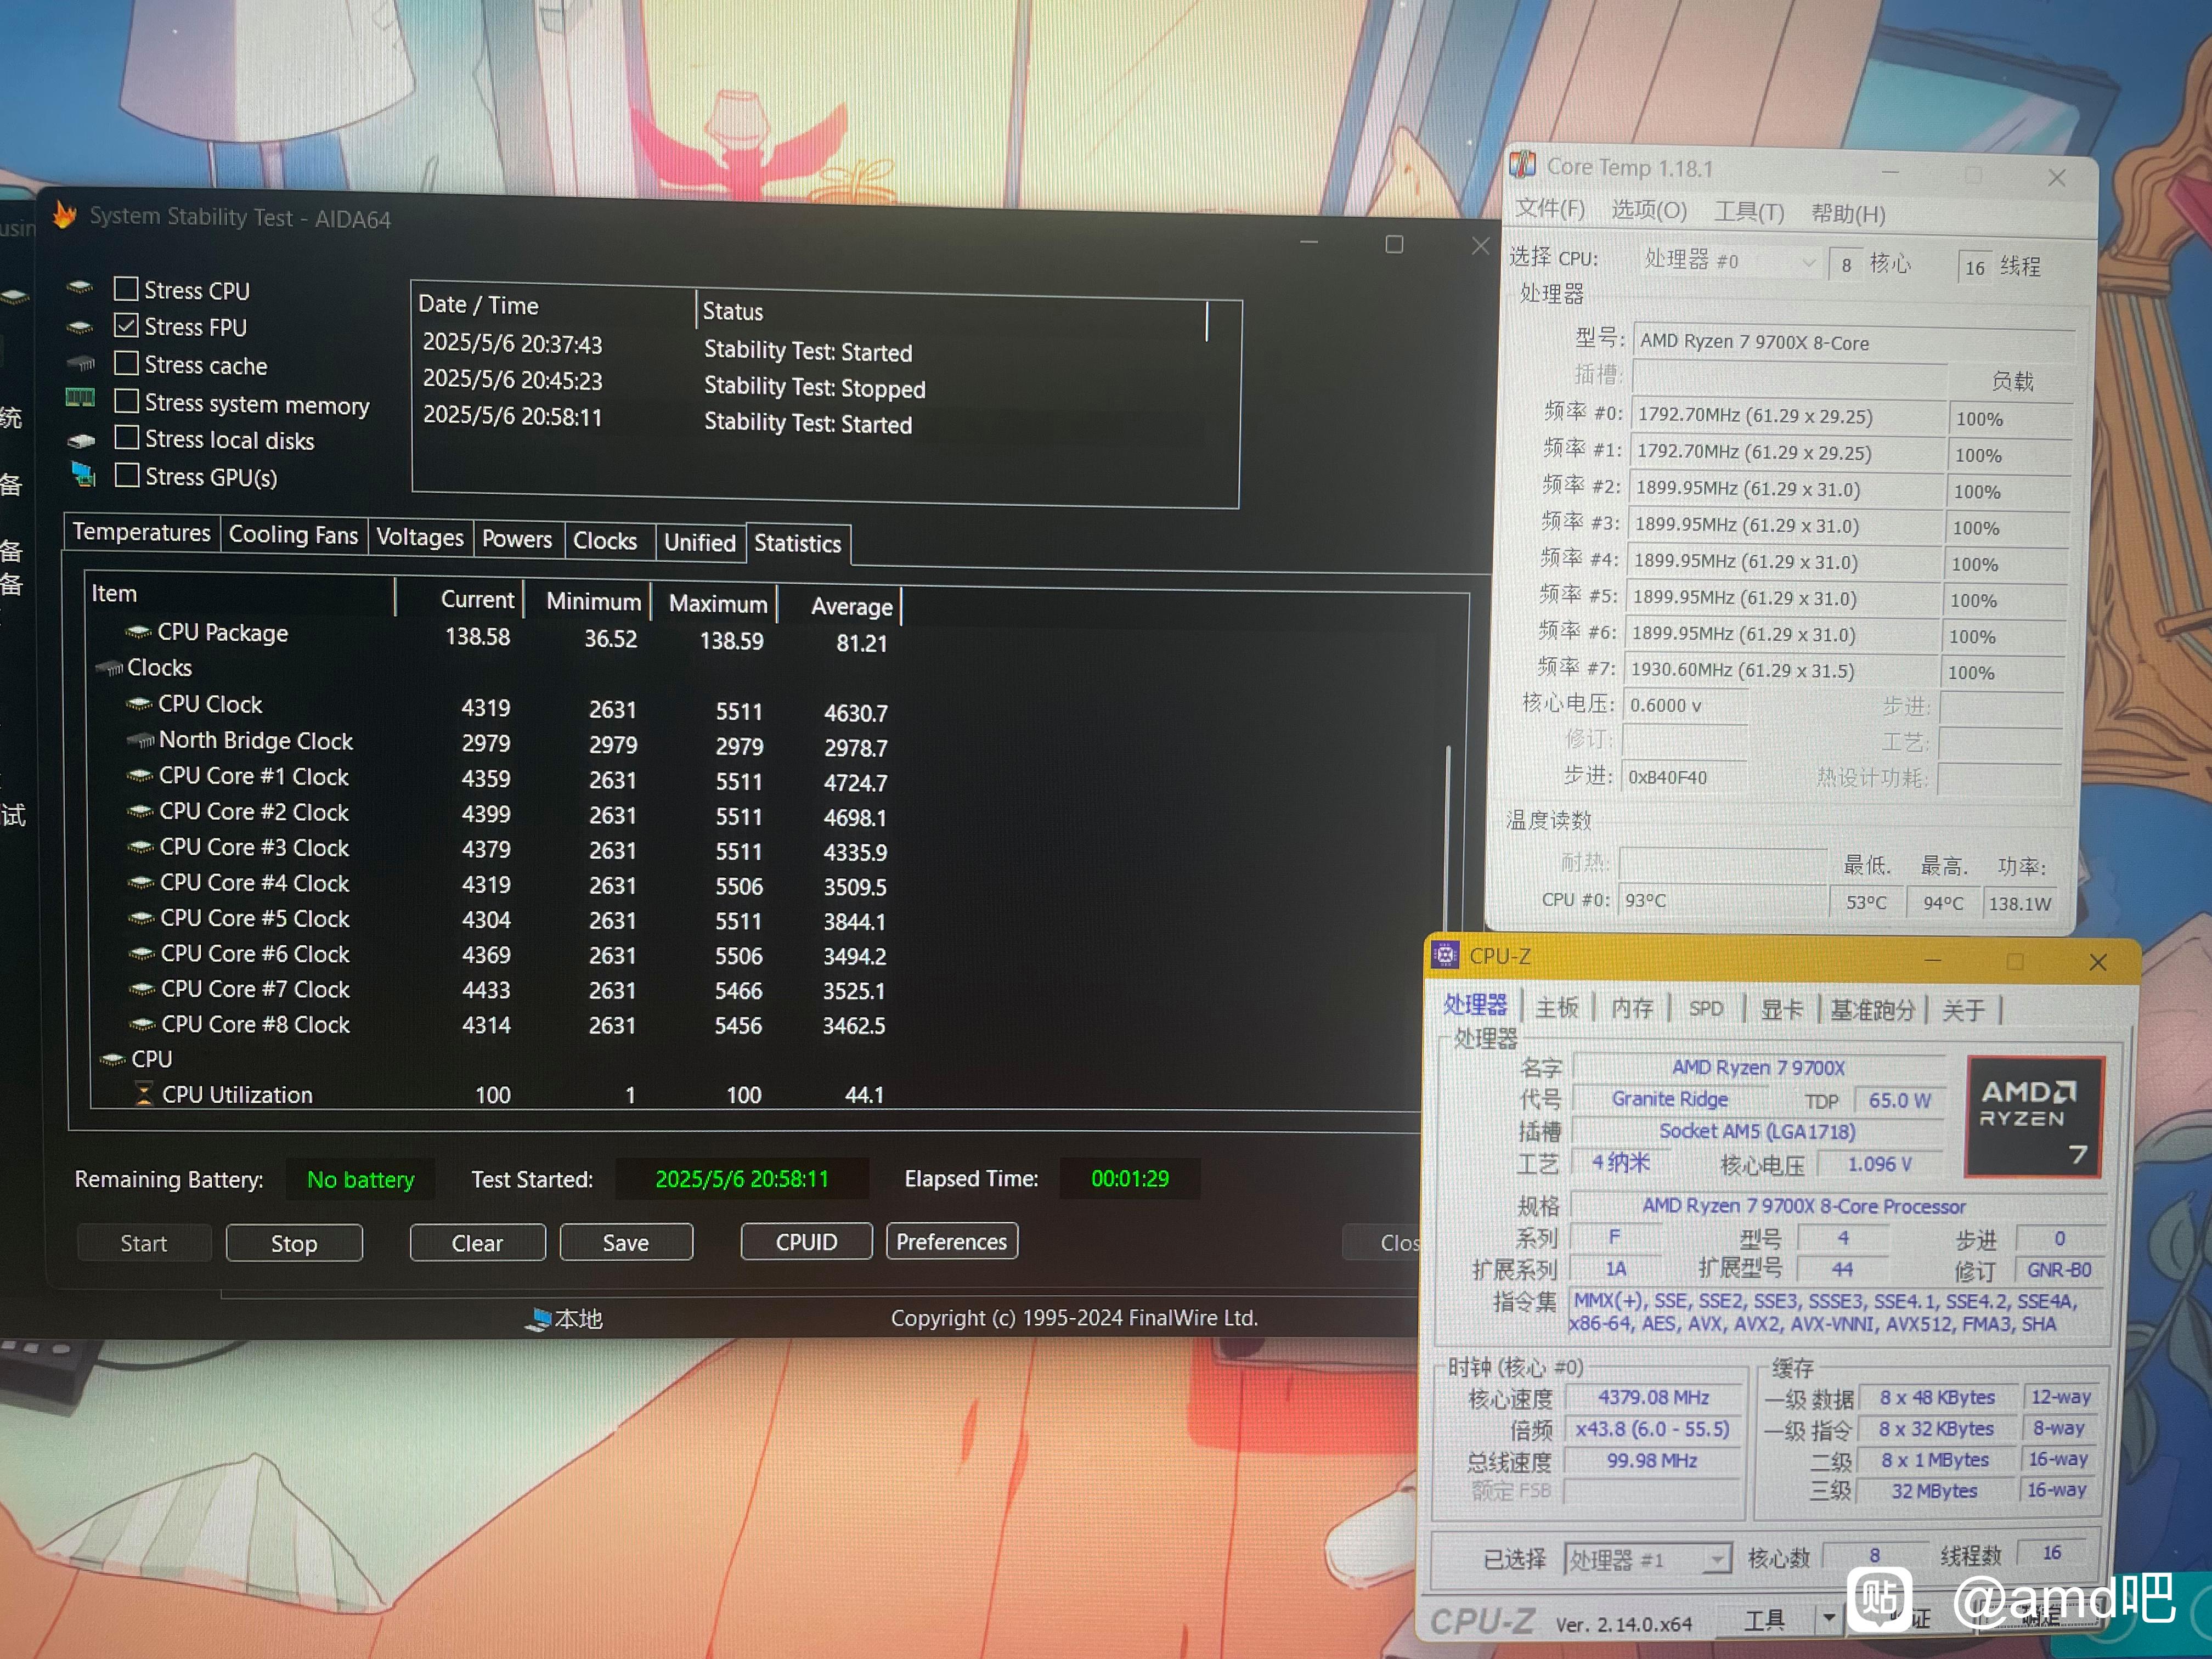Enable the Stress CPU checkbox

coord(126,289)
